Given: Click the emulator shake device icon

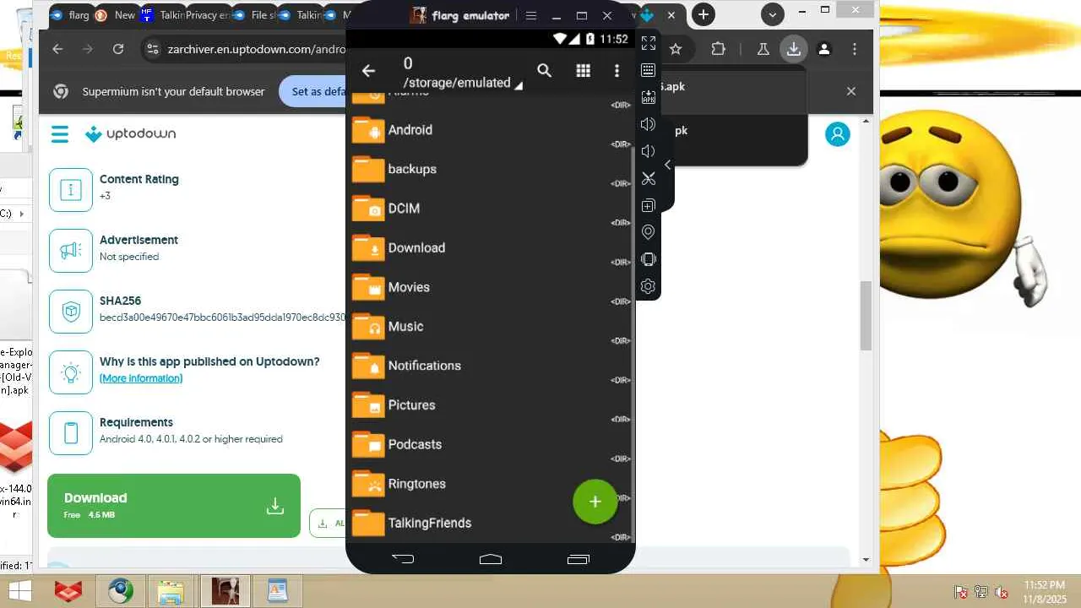Looking at the screenshot, I should coord(649,259).
